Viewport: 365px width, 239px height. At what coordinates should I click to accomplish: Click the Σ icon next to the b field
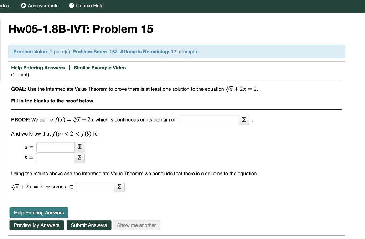click(x=79, y=158)
